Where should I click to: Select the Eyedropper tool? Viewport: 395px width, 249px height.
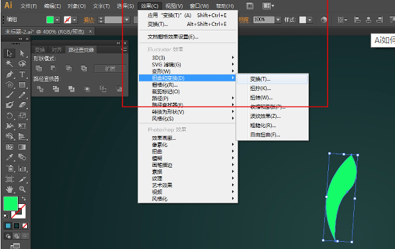click(9, 157)
